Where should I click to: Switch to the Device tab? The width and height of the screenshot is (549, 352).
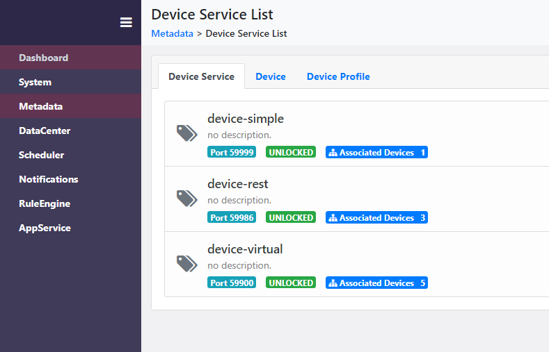coord(271,76)
